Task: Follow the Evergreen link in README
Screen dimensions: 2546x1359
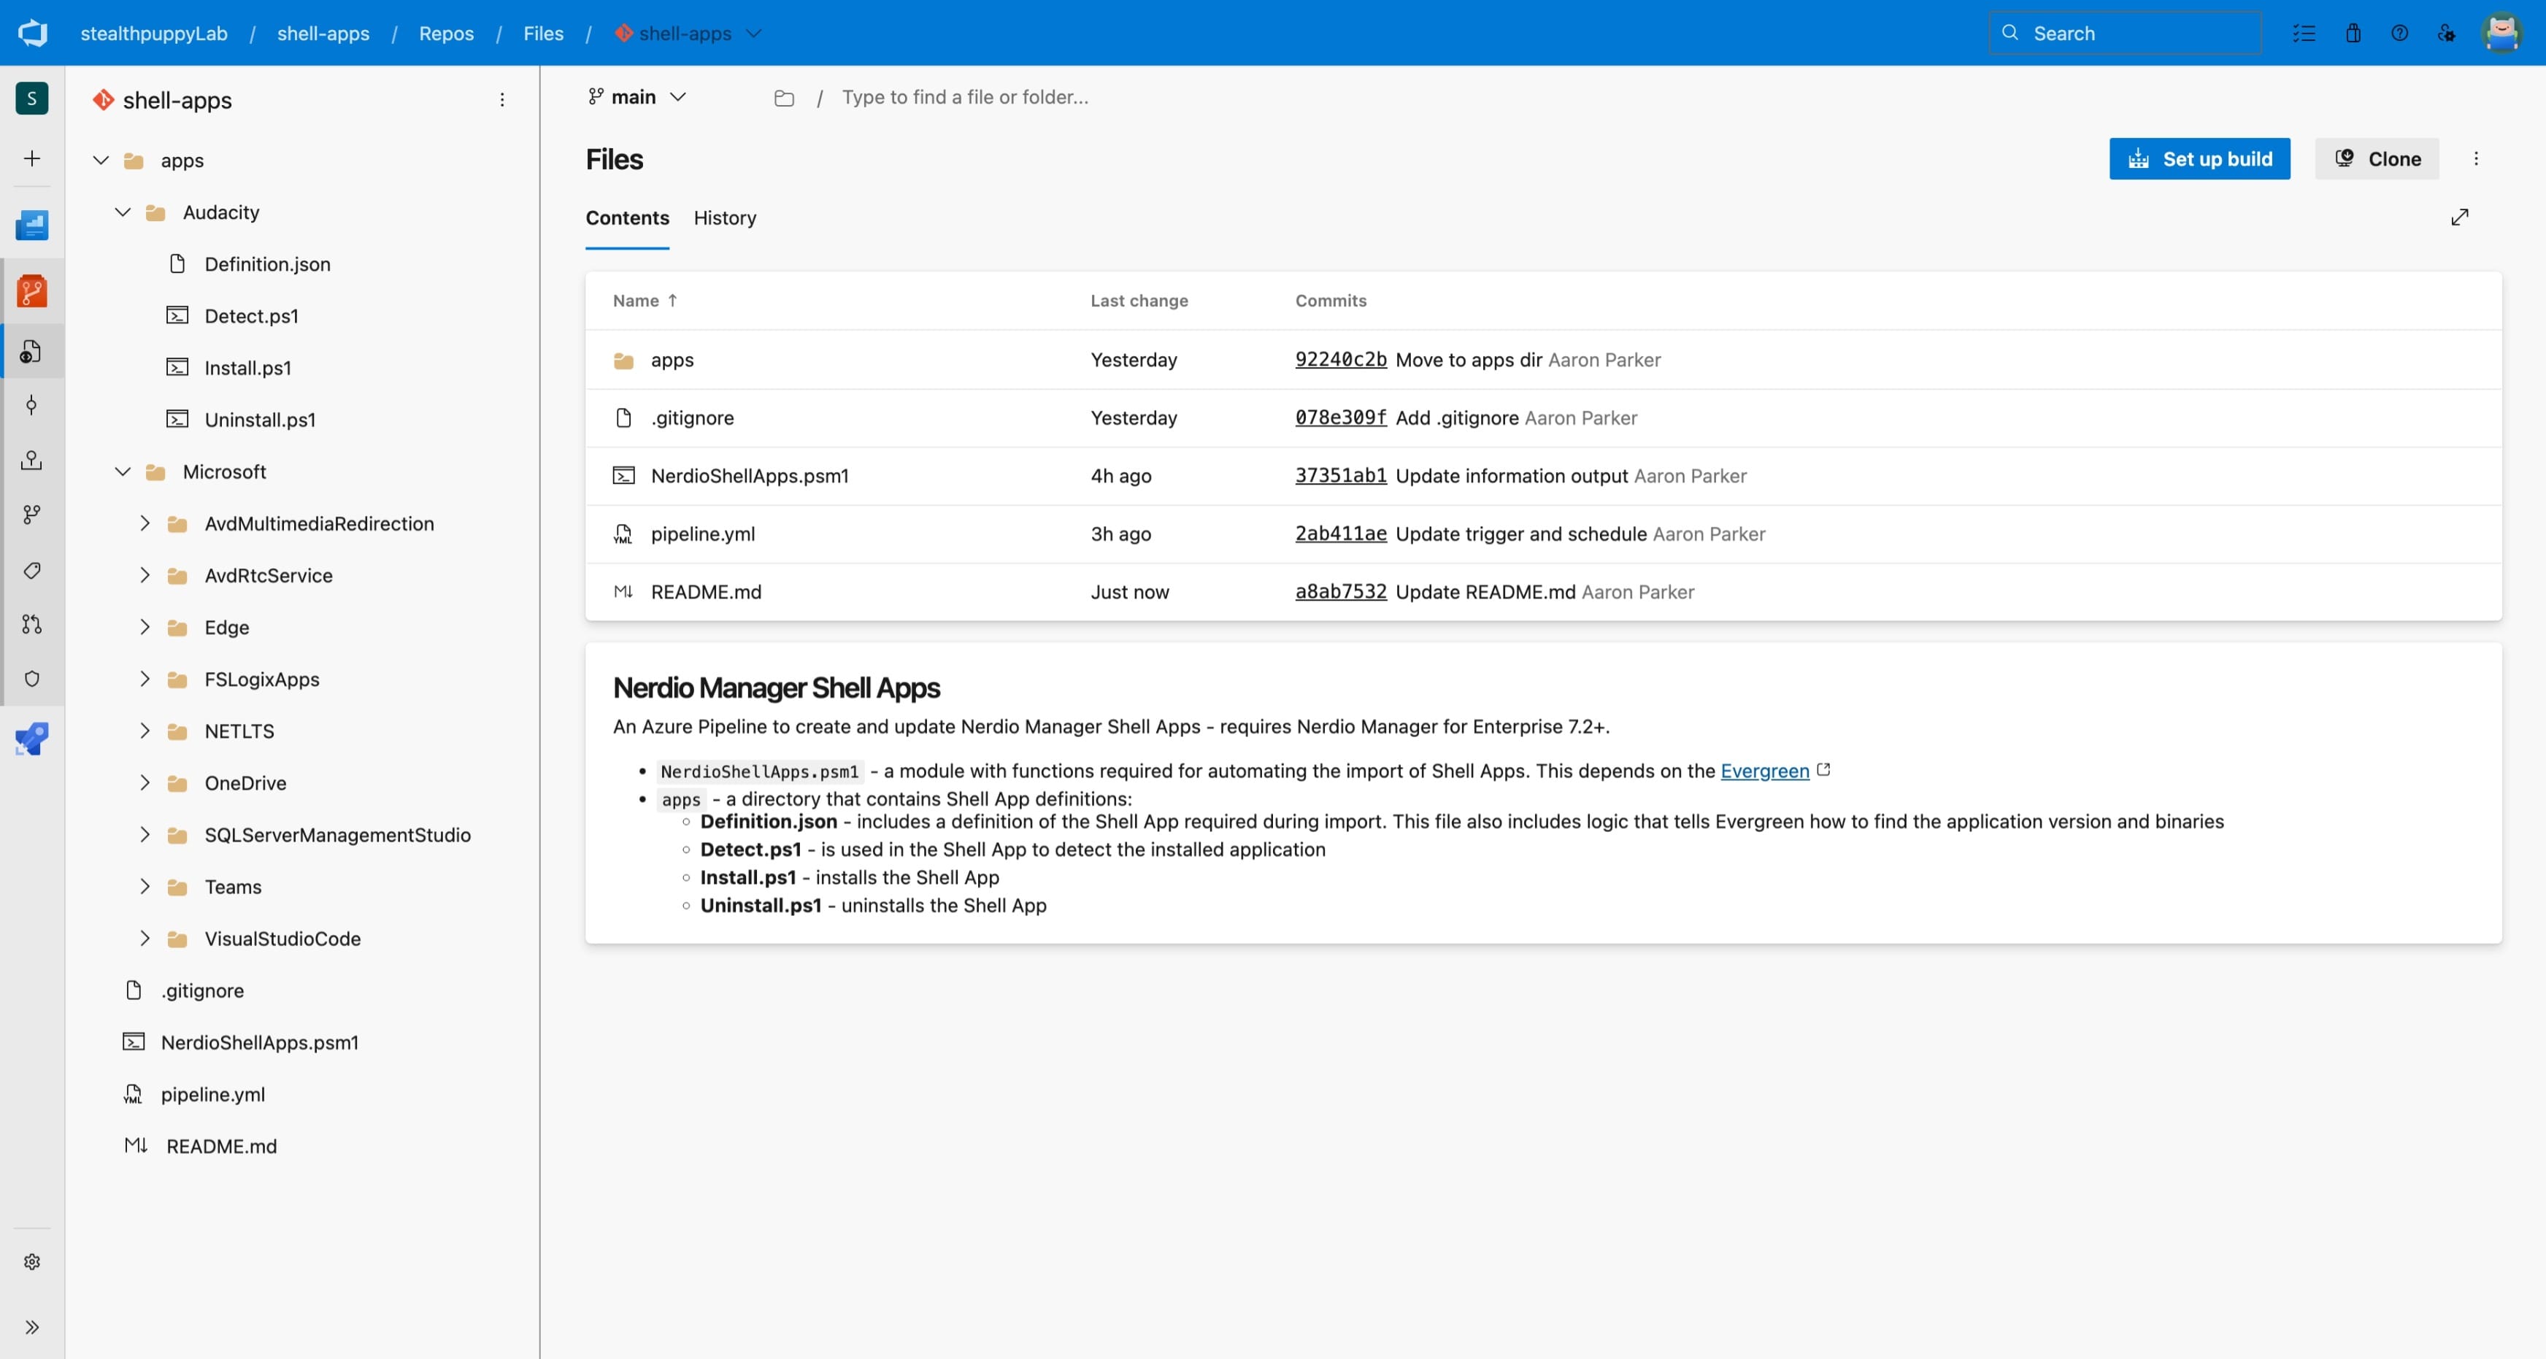Action: click(x=1764, y=771)
